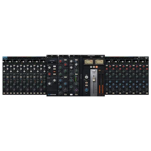151x151 pixels.
Task: Click tan button at bottom right of dynamics
Action: pyautogui.click(x=76, y=94)
